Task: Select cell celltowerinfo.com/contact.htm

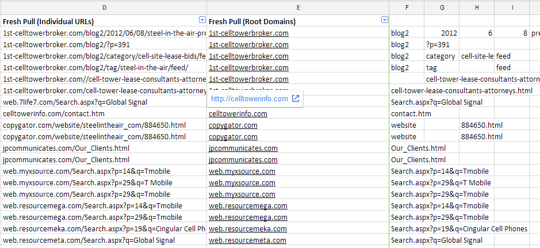Action: coord(104,114)
